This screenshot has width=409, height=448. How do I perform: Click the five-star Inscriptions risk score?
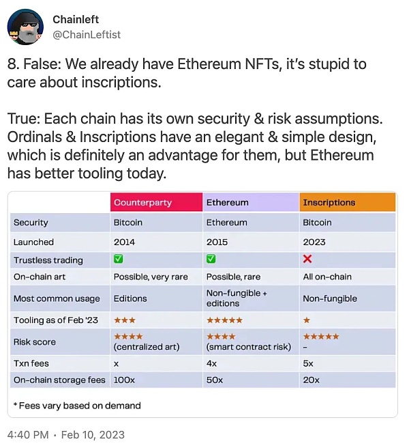tap(320, 337)
